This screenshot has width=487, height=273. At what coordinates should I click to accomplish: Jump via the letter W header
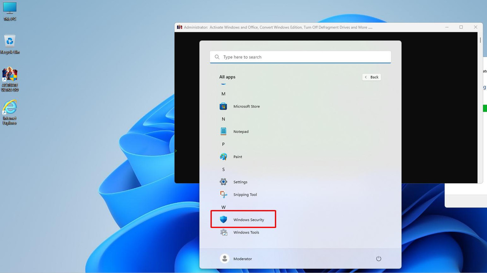[x=223, y=207]
